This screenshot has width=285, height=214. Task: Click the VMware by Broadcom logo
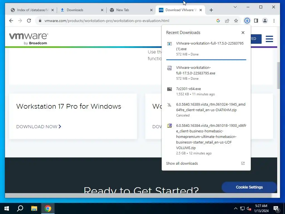pos(29,38)
